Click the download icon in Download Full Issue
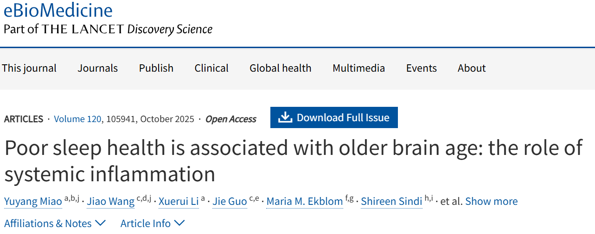This screenshot has height=234, width=595. pyautogui.click(x=285, y=117)
